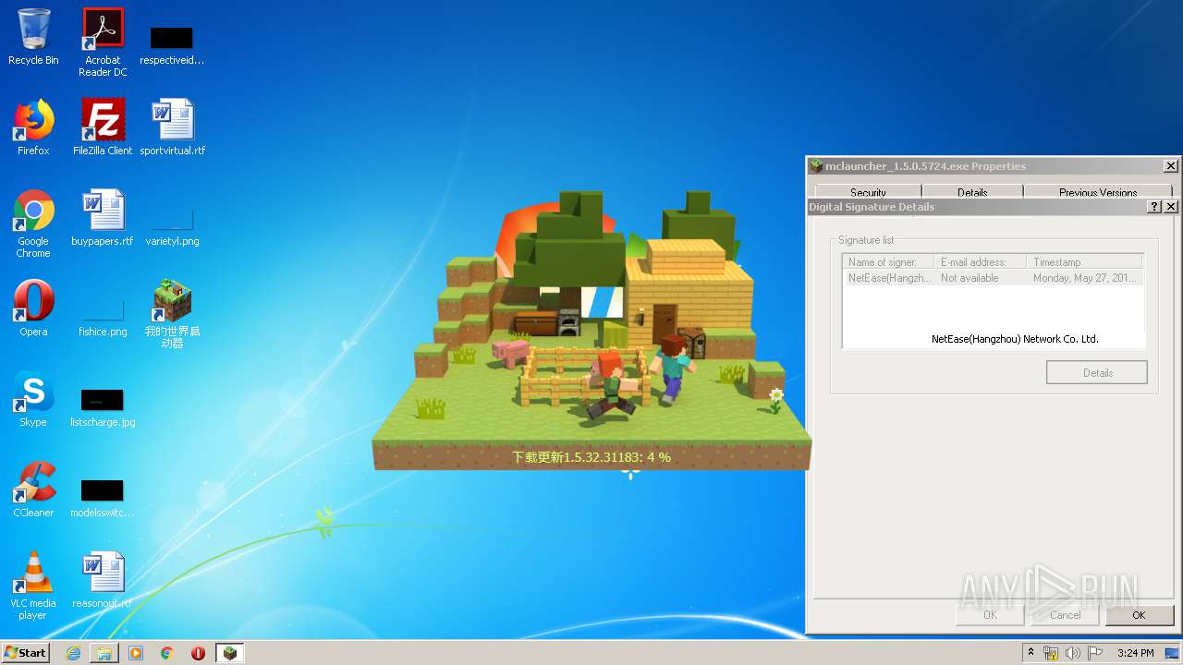Click the network tray icon
This screenshot has width=1183, height=665.
[1051, 653]
